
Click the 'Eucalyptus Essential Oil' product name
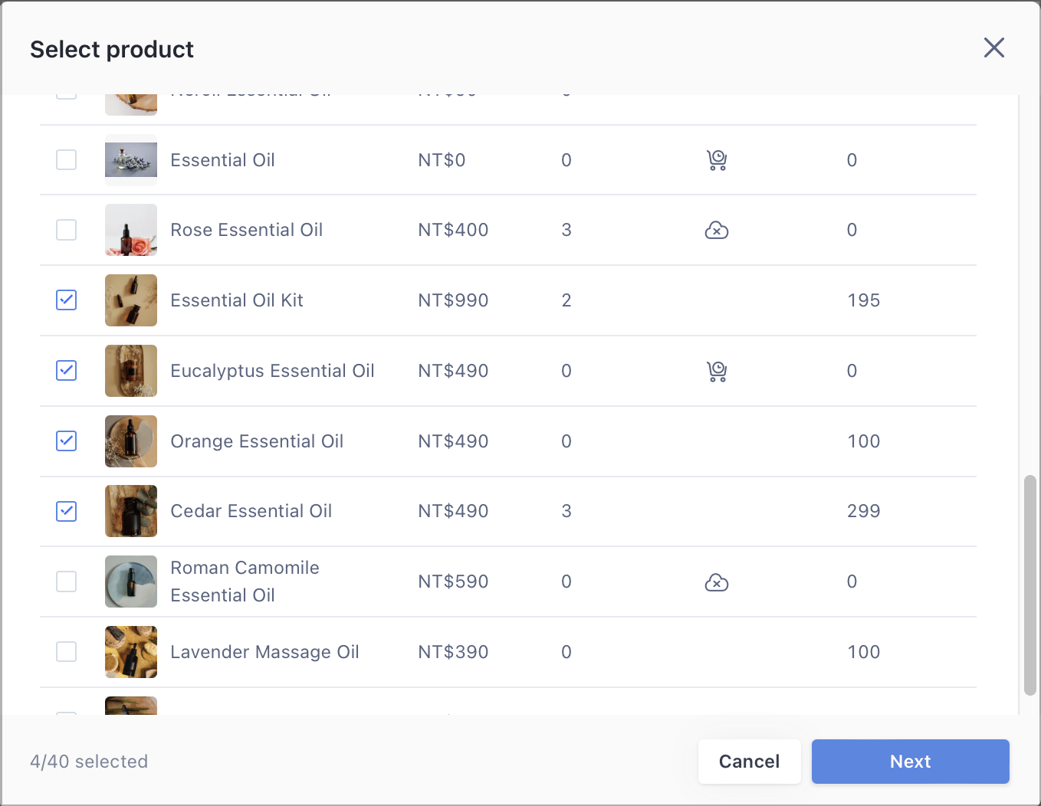pyautogui.click(x=272, y=371)
